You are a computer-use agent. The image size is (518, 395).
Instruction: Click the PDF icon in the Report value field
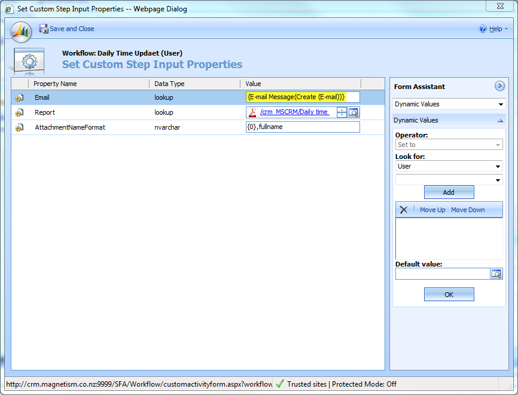click(x=252, y=112)
